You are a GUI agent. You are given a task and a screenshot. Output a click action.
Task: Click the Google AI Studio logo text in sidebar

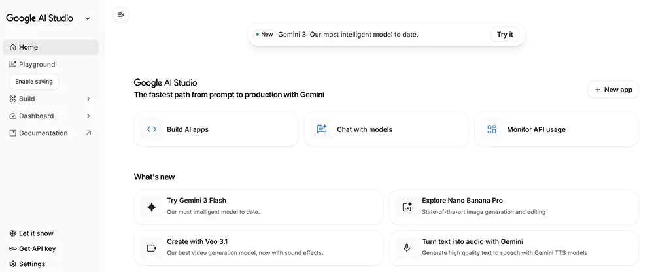[x=40, y=18]
